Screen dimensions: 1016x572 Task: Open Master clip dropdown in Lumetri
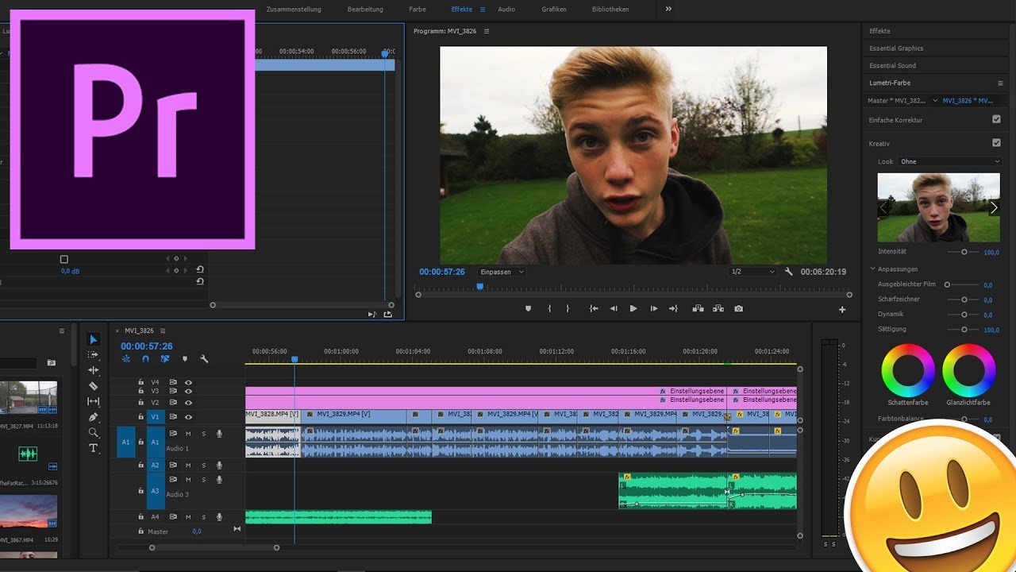tap(935, 101)
